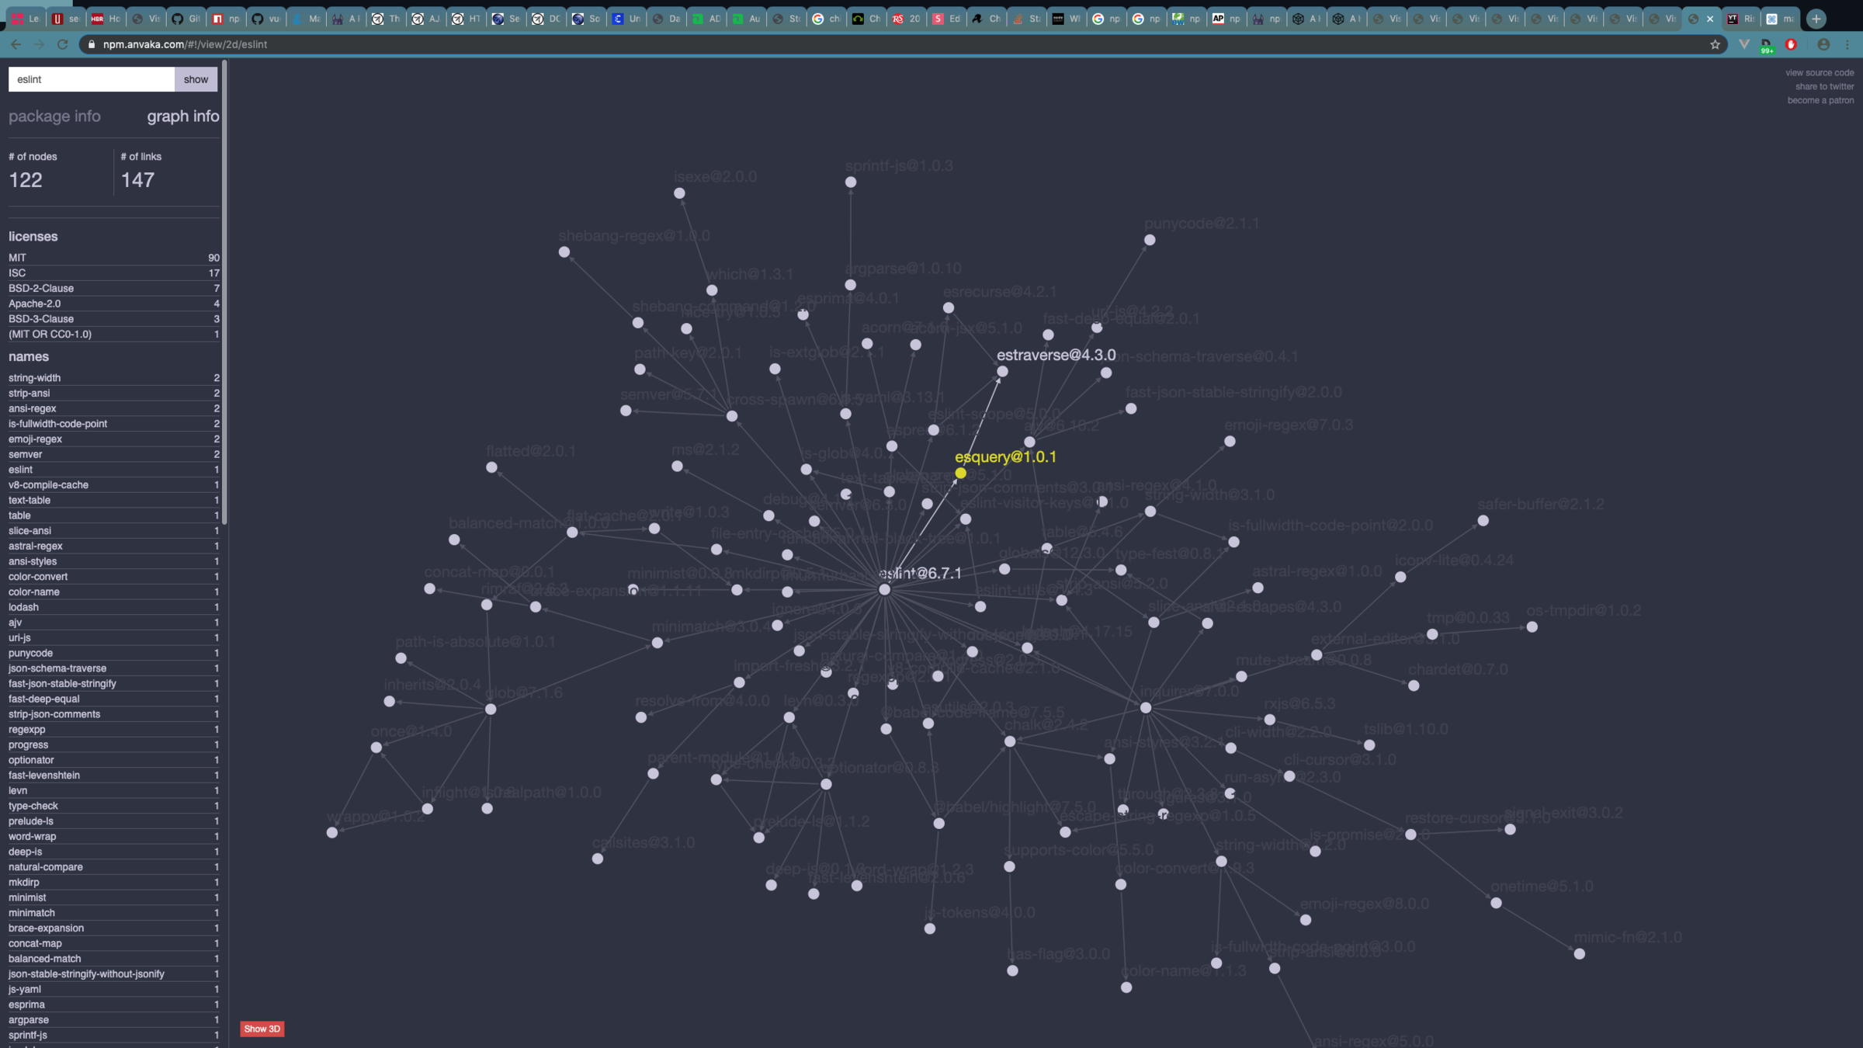
Task: Click the estraverse@4.3.0 node
Action: [x=1002, y=372]
